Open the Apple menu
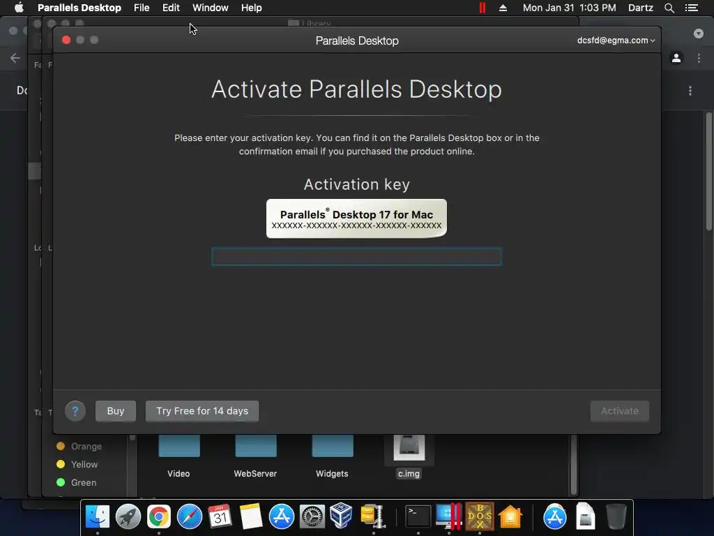The height and width of the screenshot is (536, 714). [x=19, y=8]
